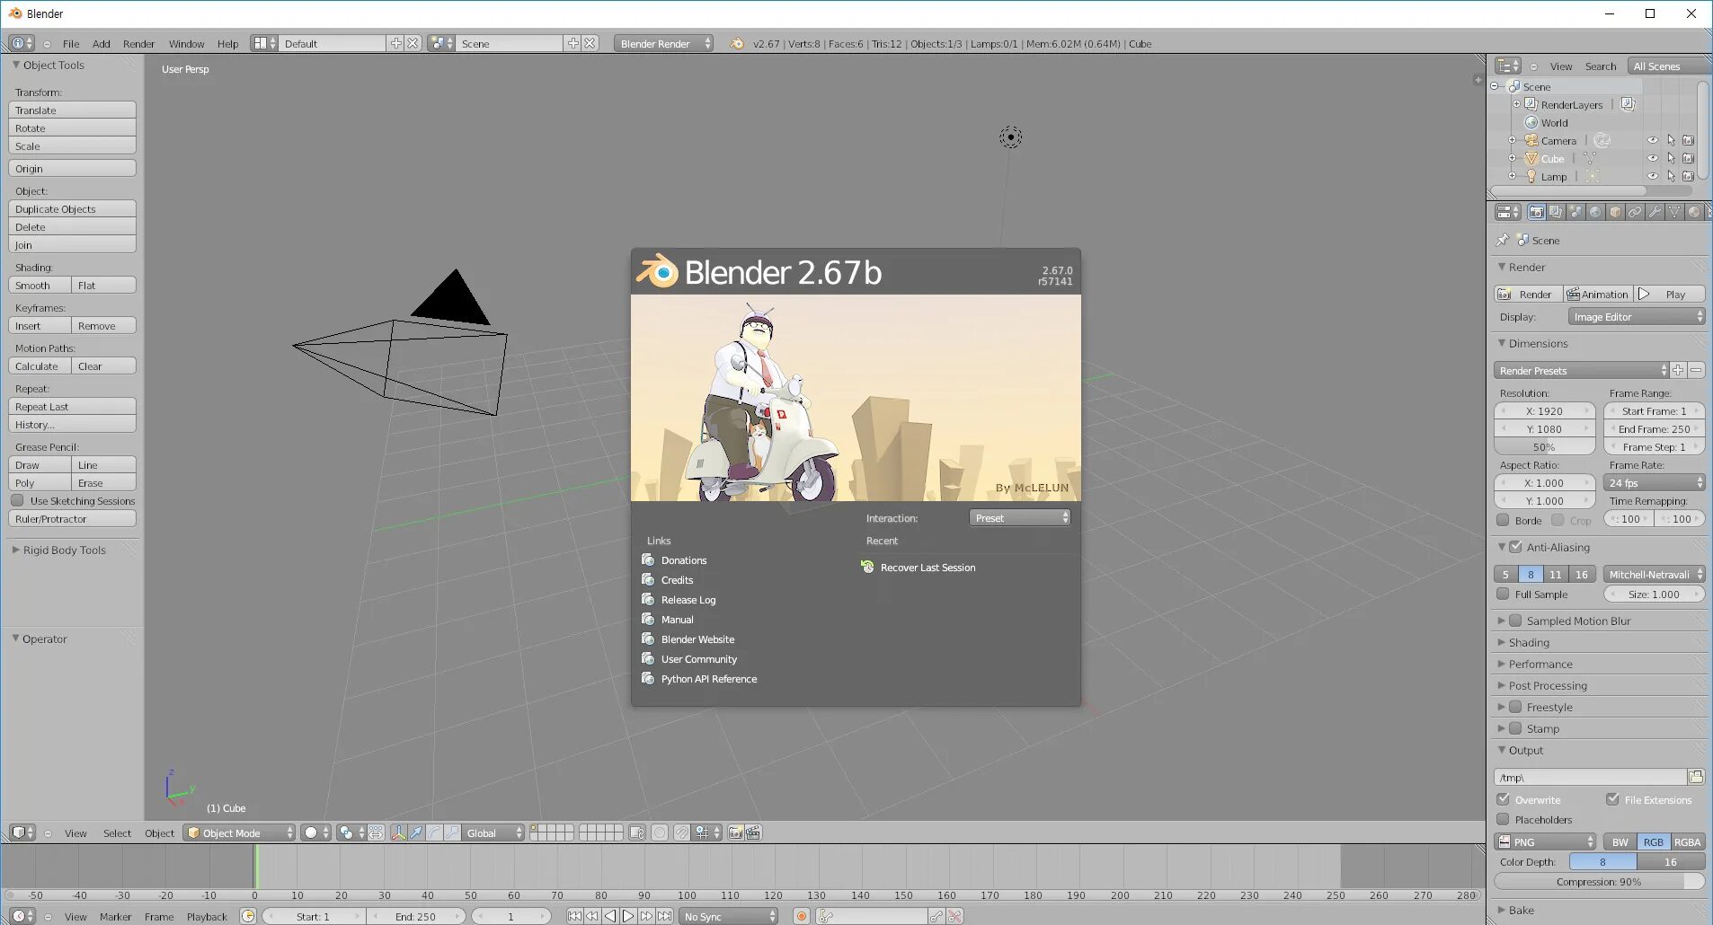The height and width of the screenshot is (925, 1713).
Task: Open the Python API Reference link
Action: [x=709, y=679]
